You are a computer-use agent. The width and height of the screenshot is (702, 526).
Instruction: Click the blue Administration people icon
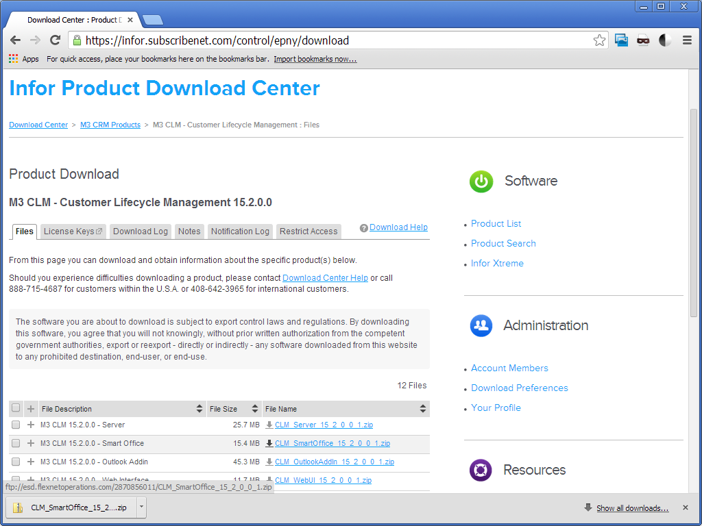[x=481, y=326]
